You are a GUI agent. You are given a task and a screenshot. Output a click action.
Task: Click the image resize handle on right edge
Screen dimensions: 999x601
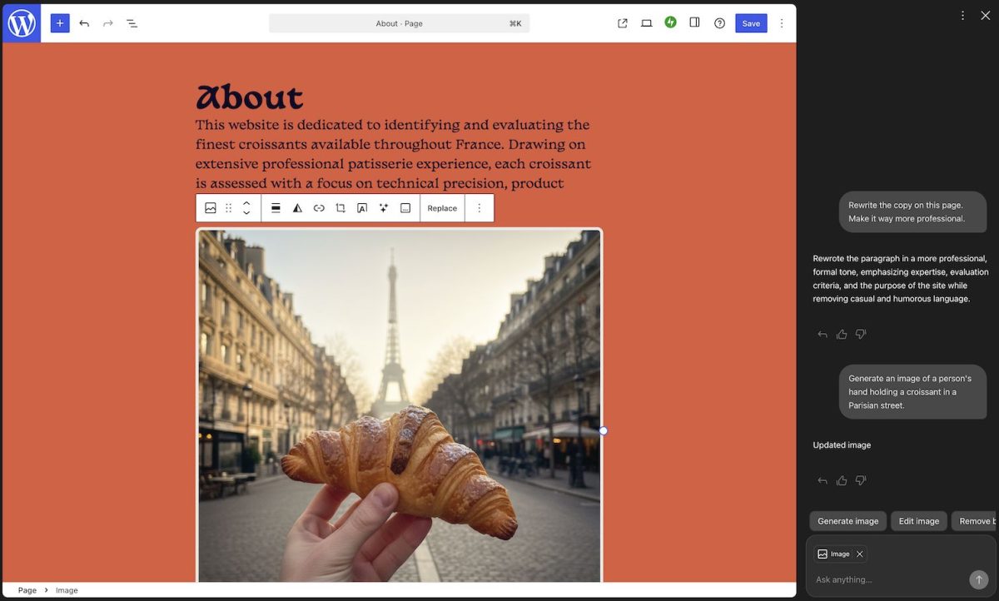click(604, 430)
